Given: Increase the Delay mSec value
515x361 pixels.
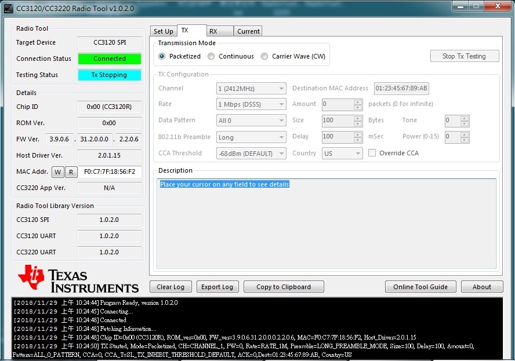Looking at the screenshot, I should pos(358,134).
